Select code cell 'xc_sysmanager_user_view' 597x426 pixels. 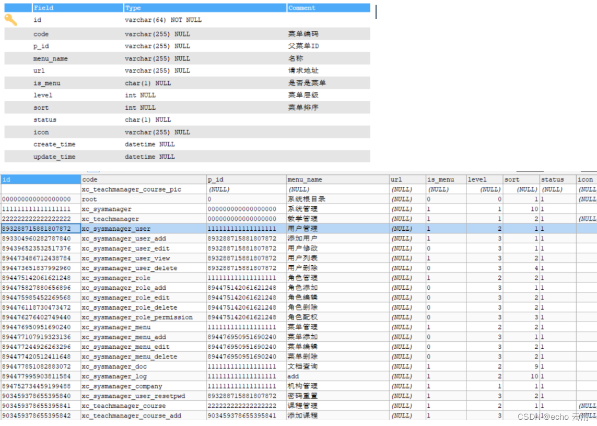coord(144,258)
